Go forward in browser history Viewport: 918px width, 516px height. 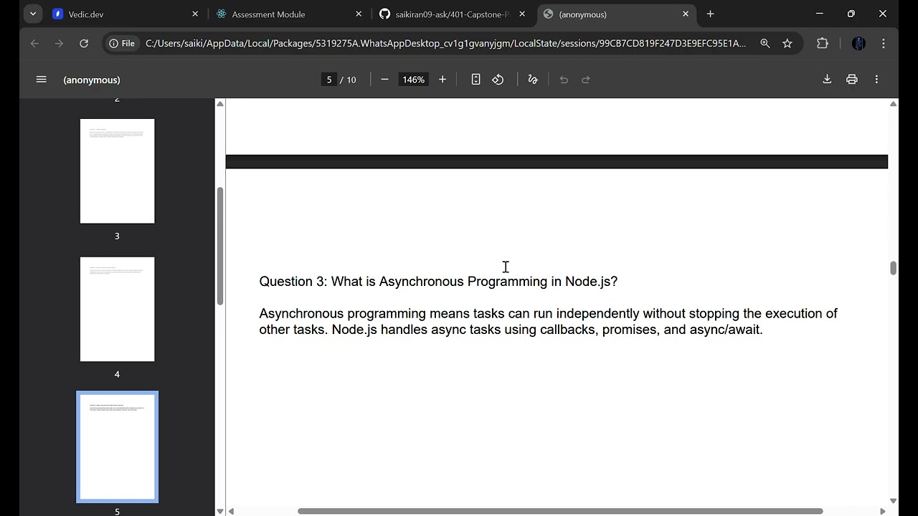[59, 43]
